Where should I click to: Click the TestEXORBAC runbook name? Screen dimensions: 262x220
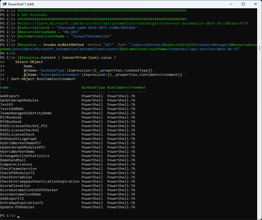pyautogui.click(x=12, y=109)
